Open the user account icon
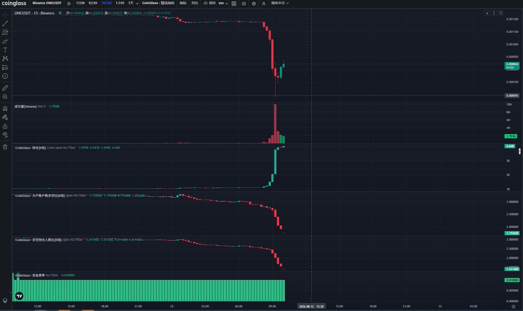Image resolution: width=523 pixels, height=311 pixels. point(264,3)
